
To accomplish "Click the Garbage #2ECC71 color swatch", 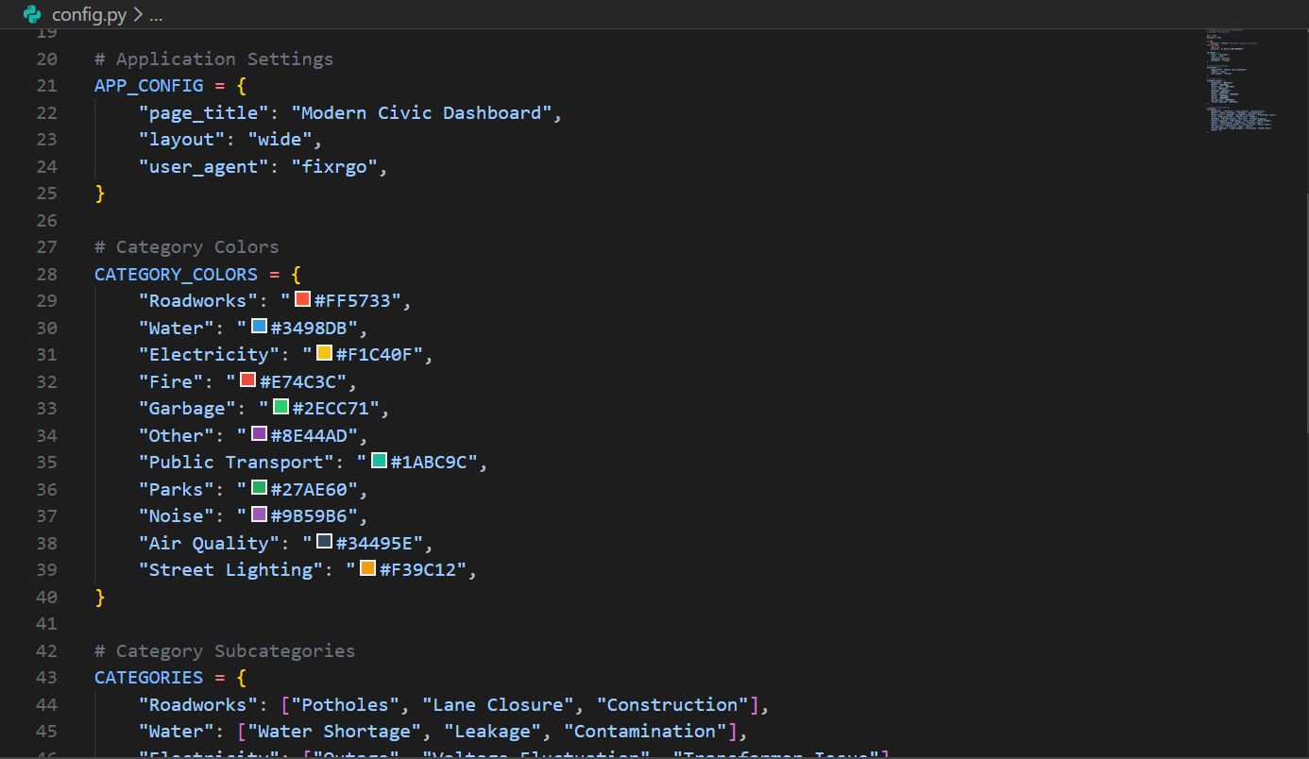I will click(280, 407).
